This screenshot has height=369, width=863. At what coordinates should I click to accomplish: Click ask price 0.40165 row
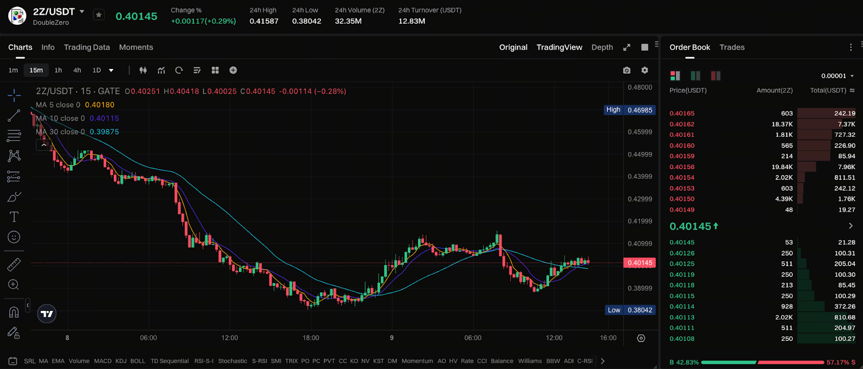(762, 114)
